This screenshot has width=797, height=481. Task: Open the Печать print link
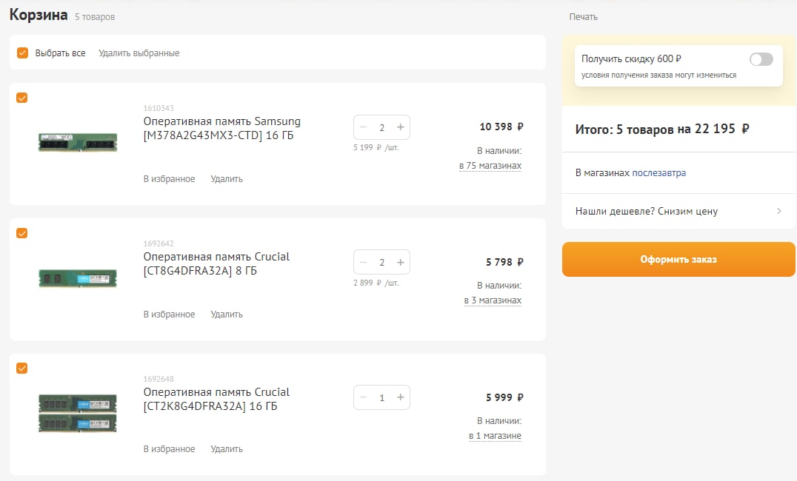pyautogui.click(x=583, y=17)
